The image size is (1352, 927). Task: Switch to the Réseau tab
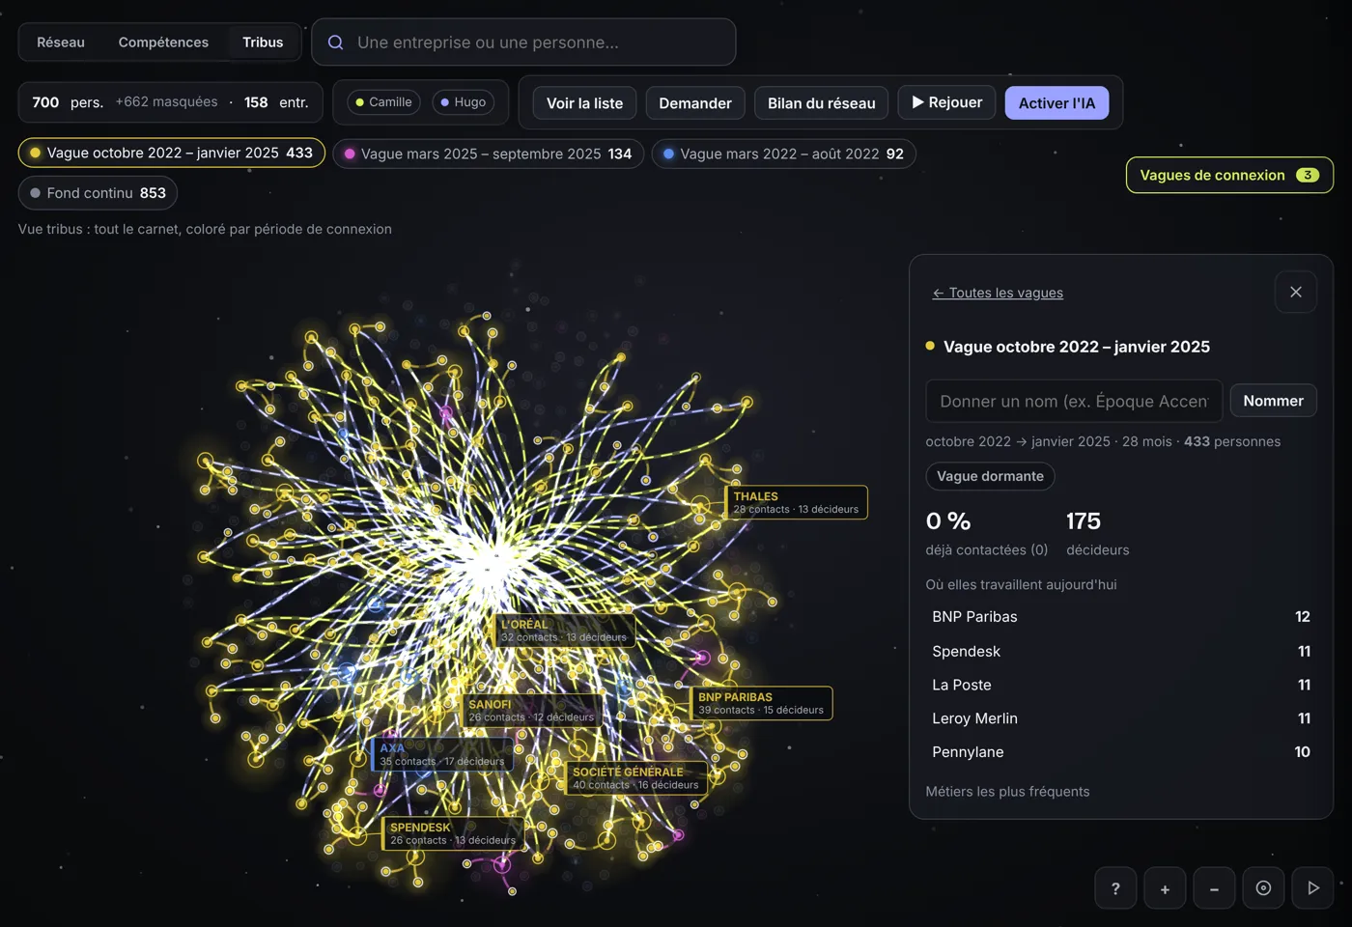[x=61, y=42]
